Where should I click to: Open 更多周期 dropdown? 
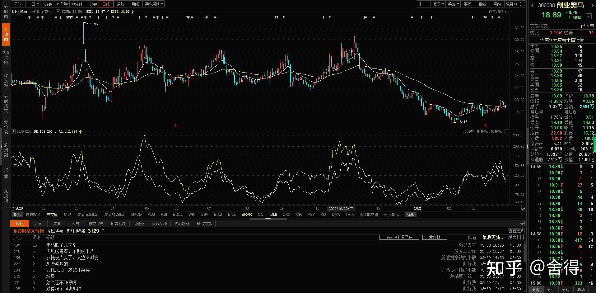click(x=153, y=4)
